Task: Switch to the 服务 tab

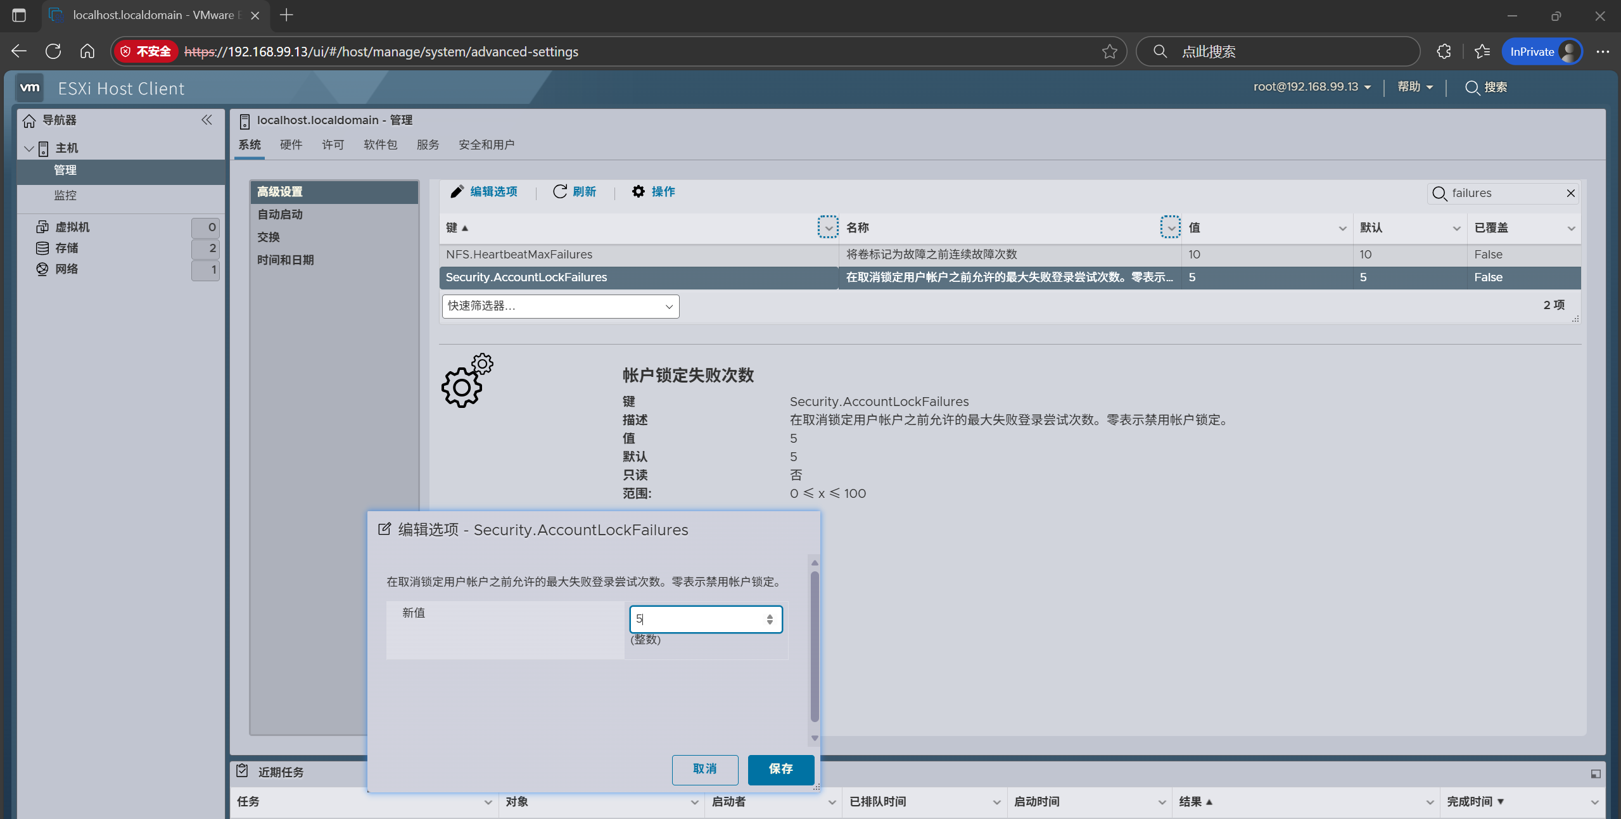Action: pos(428,144)
